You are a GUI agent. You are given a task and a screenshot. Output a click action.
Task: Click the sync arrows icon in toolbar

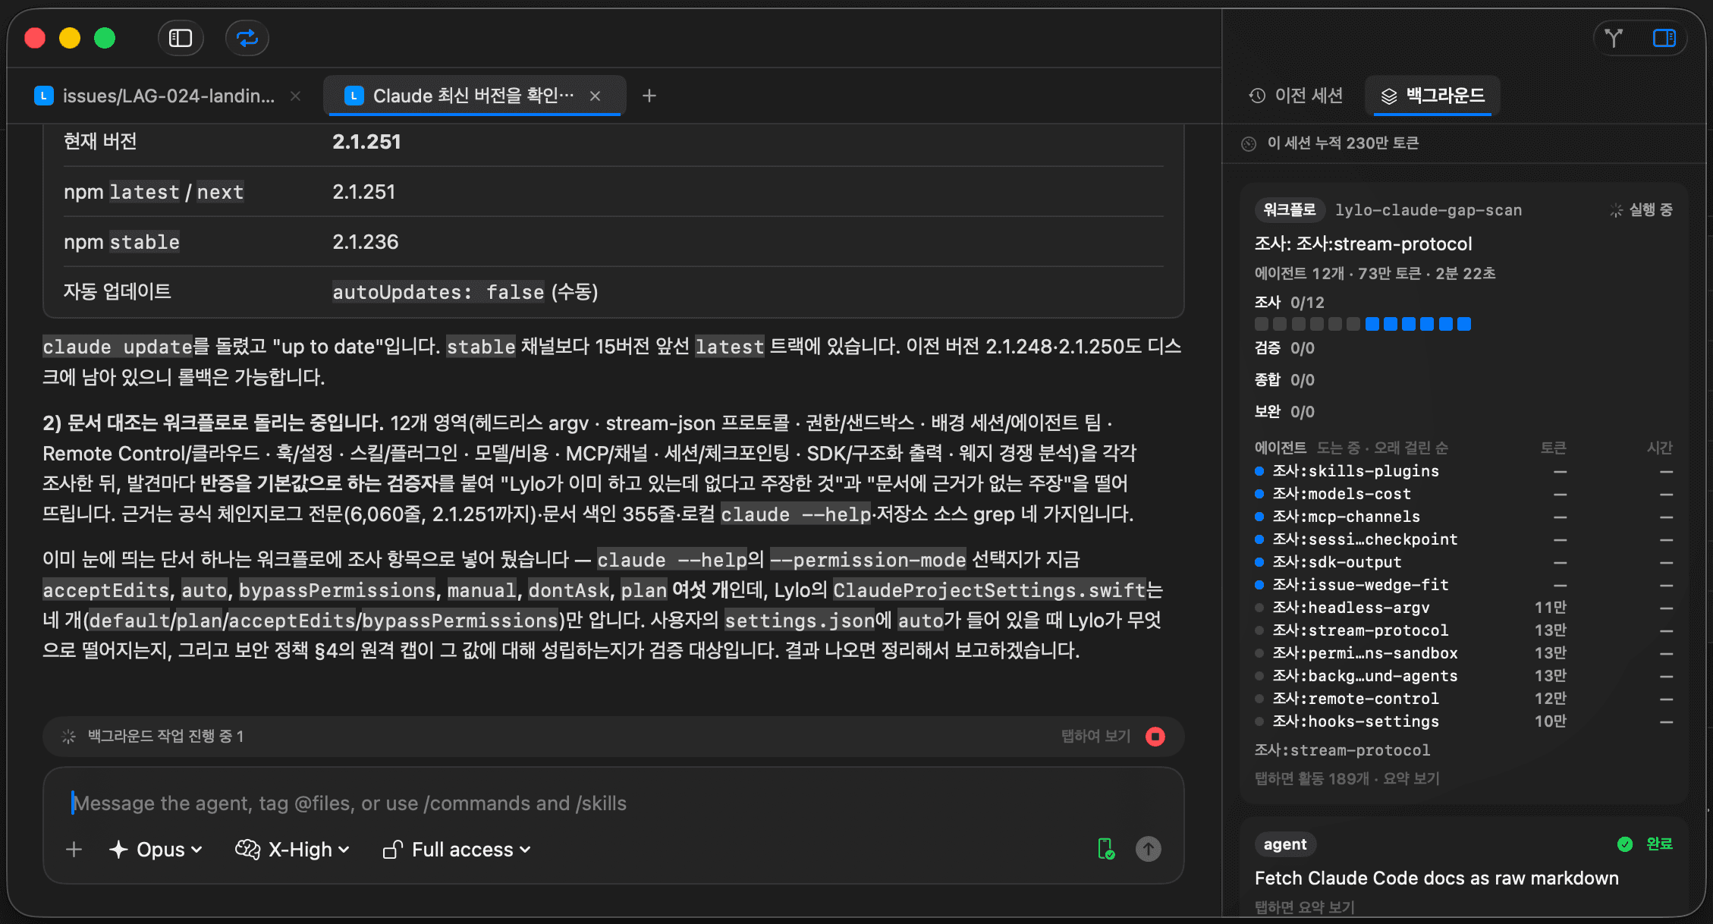point(247,38)
